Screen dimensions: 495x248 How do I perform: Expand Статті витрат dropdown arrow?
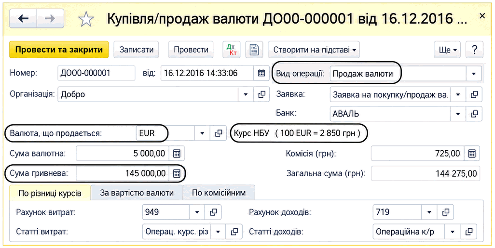[x=218, y=232]
